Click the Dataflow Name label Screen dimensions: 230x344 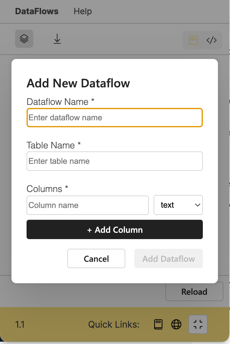tap(60, 102)
